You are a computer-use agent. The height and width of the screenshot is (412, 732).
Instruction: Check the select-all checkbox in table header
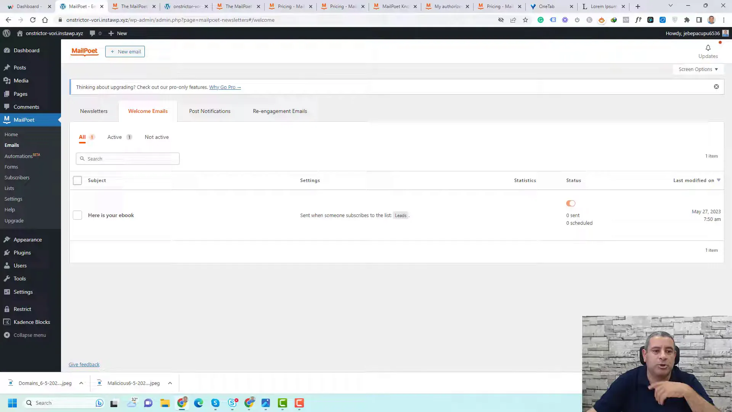click(77, 180)
